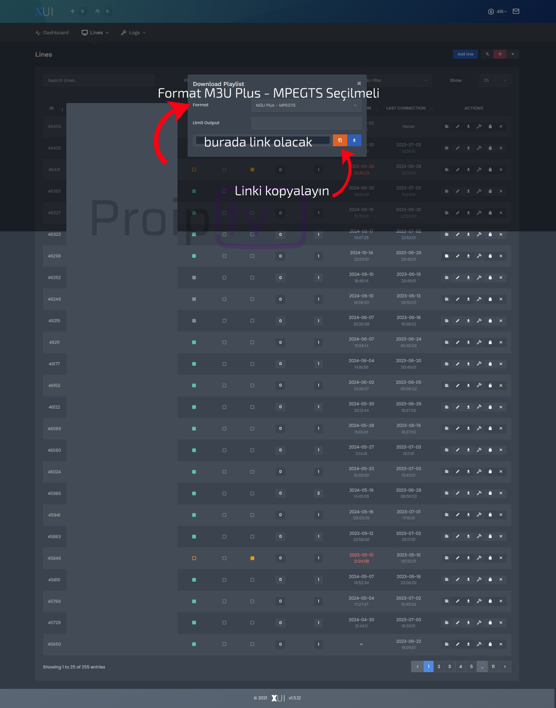Go to previous page with the left arrow
The height and width of the screenshot is (708, 556).
click(x=417, y=667)
